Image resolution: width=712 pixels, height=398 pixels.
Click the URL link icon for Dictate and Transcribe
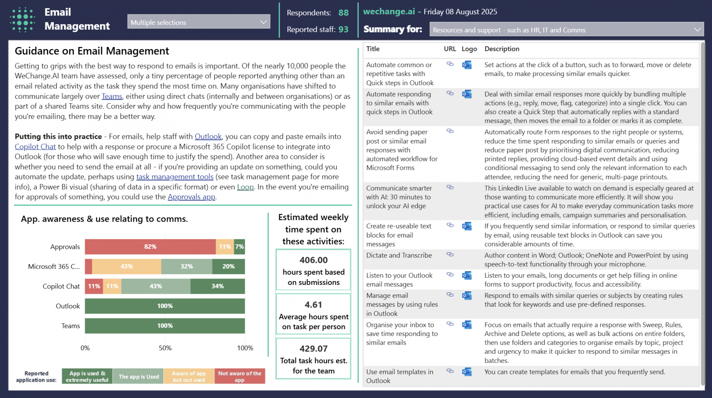[x=450, y=255]
